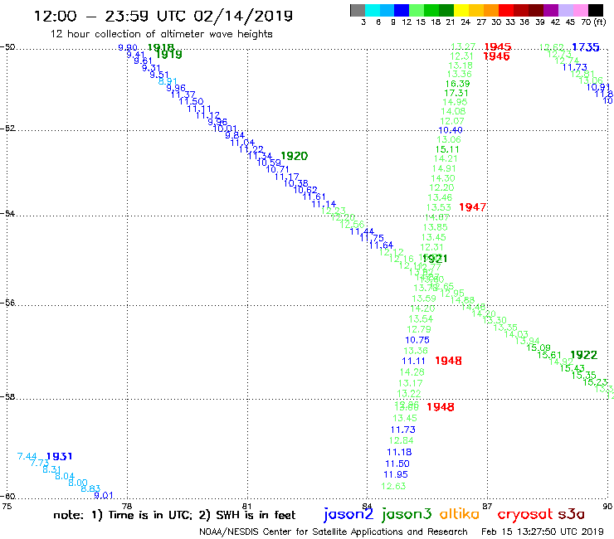Click the wave height value 9.90
The width and height of the screenshot is (614, 539).
(128, 48)
